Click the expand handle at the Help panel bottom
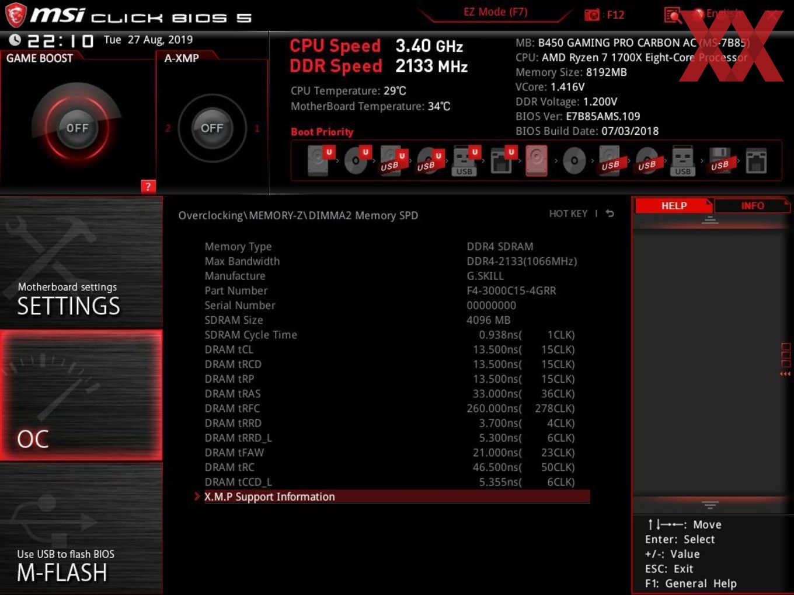 click(x=710, y=505)
